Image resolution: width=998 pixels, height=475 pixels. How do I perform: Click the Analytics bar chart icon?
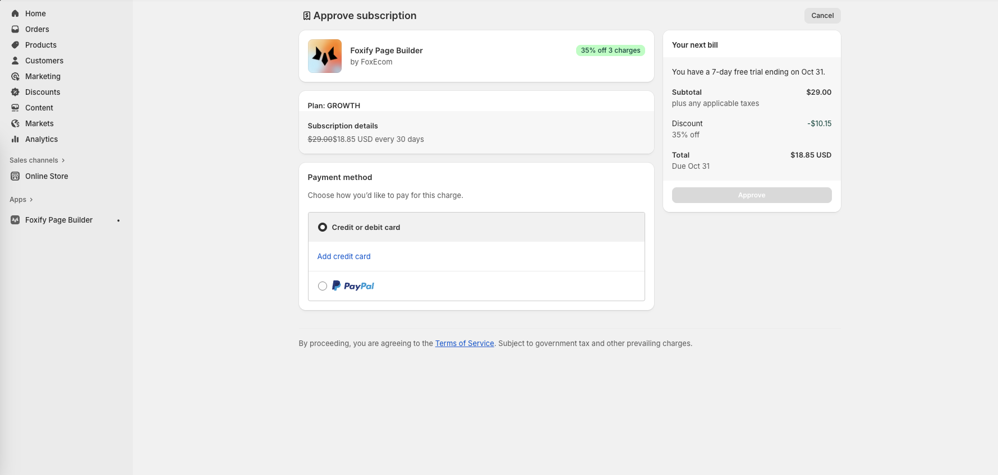click(x=15, y=139)
